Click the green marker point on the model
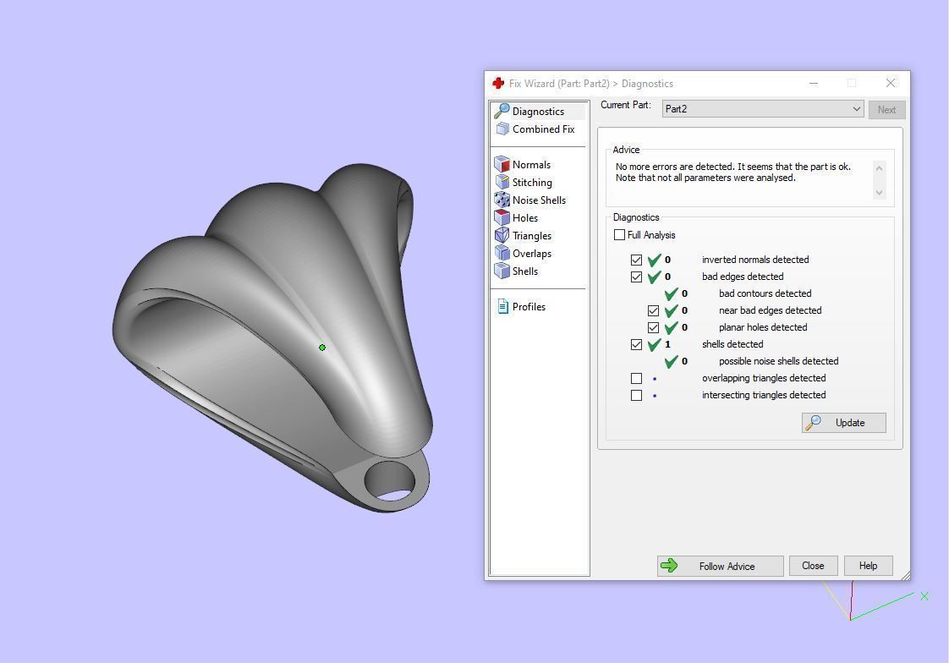 point(322,348)
